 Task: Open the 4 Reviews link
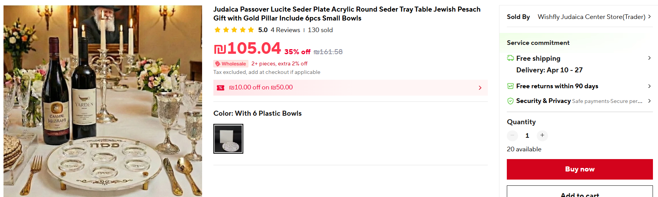pyautogui.click(x=285, y=30)
